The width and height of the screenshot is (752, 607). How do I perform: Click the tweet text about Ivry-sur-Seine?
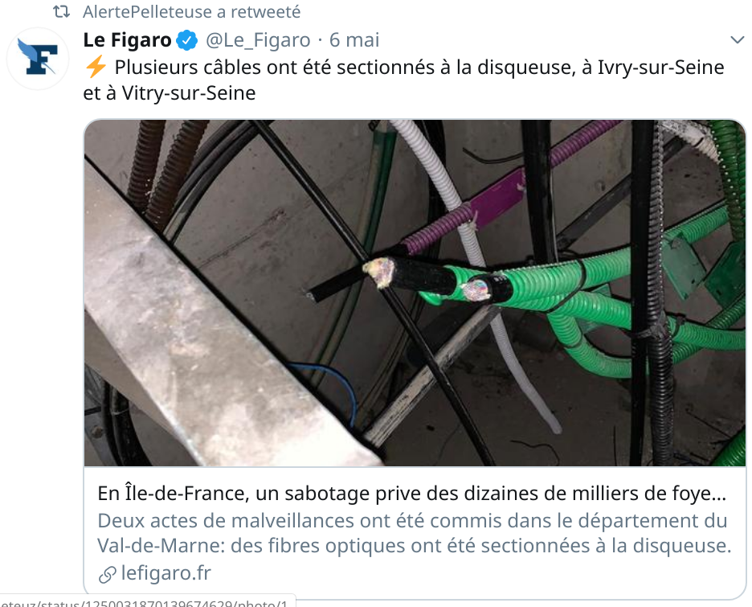pyautogui.click(x=404, y=80)
